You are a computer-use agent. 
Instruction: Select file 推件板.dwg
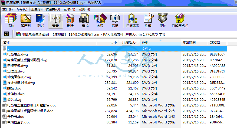click(16, 94)
